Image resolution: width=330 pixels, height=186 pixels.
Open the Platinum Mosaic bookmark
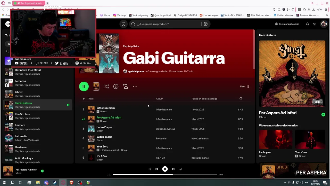point(284,15)
